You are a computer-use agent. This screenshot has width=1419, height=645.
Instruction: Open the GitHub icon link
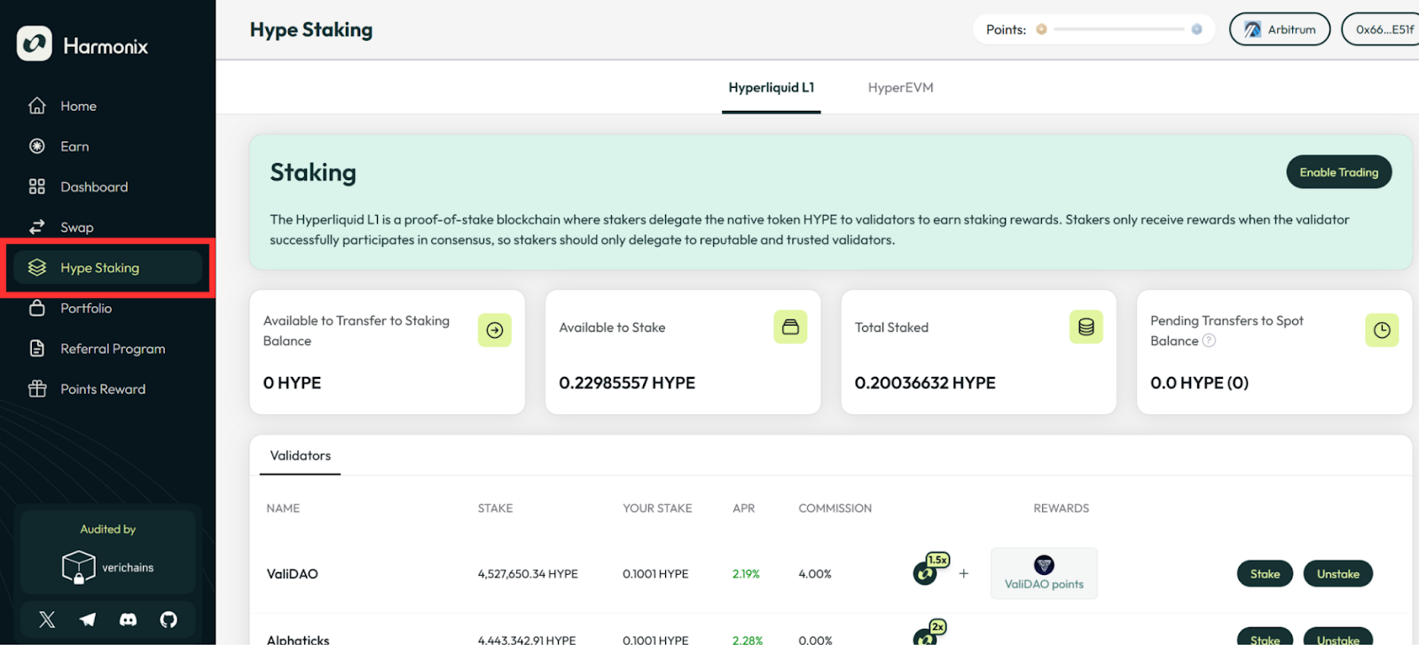(x=169, y=619)
